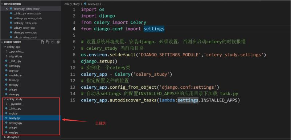Open asgi.py in the celery_study folder
The height and width of the screenshot is (140, 291).
coord(13,113)
